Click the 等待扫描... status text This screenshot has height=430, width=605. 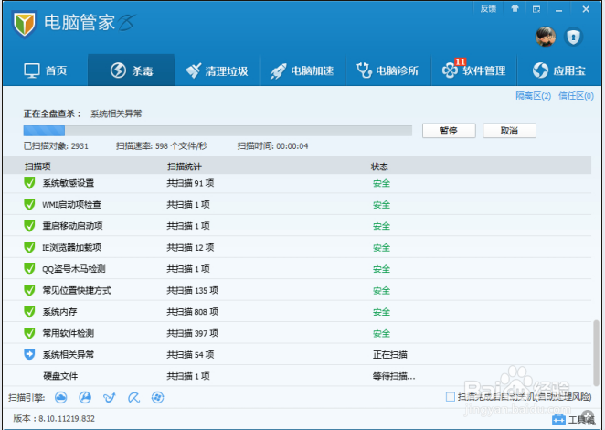[394, 376]
